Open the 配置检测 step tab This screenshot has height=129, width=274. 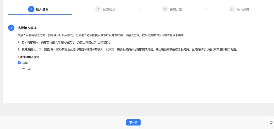pyautogui.click(x=109, y=9)
